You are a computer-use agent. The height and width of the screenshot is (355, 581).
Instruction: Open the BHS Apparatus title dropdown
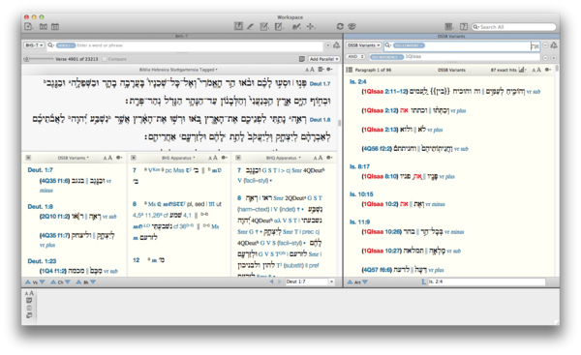click(x=178, y=158)
